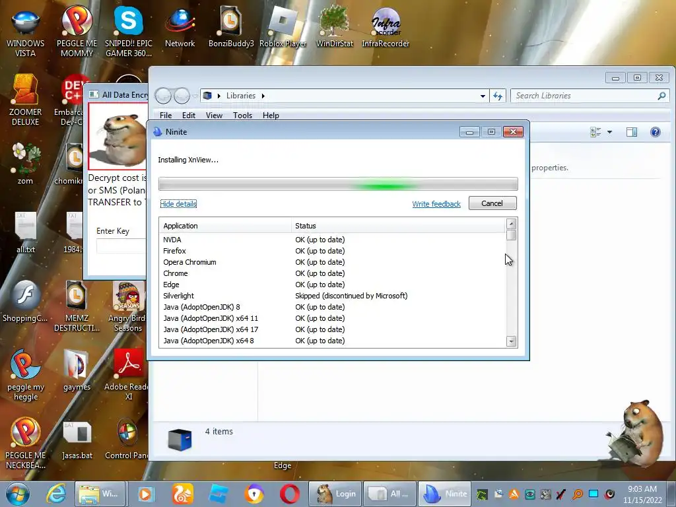Click the hamster image in All Data Encrypted window

[118, 136]
